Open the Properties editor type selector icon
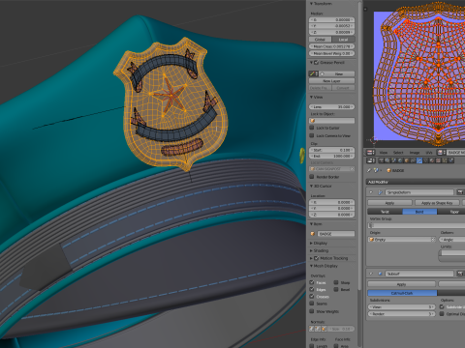Image resolution: width=465 pixels, height=348 pixels. tap(370, 160)
